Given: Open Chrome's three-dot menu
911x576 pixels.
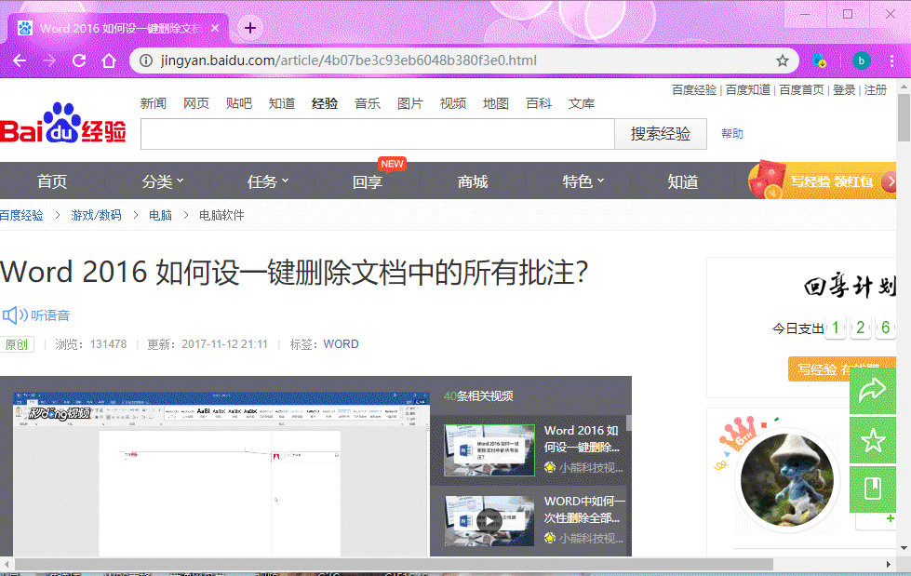Looking at the screenshot, I should [891, 60].
